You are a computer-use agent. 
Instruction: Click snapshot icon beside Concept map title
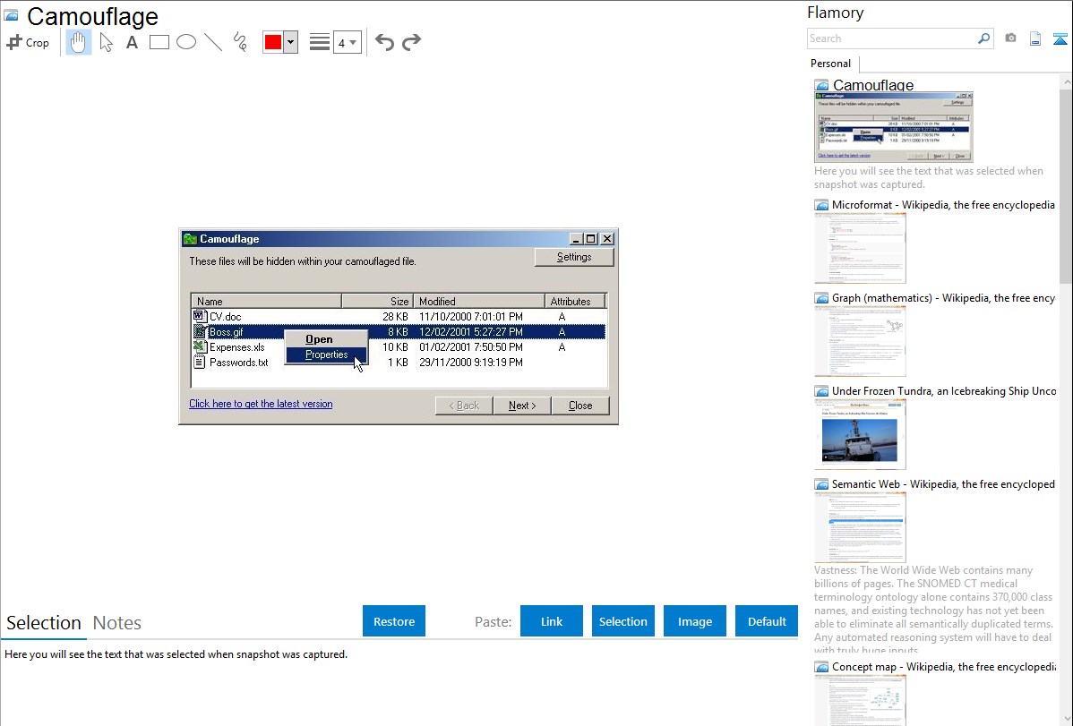(x=821, y=666)
